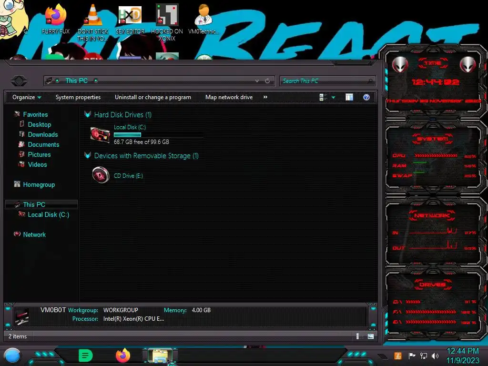The image size is (488, 366).
Task: Show more toolbar commands chevron
Action: 265,97
